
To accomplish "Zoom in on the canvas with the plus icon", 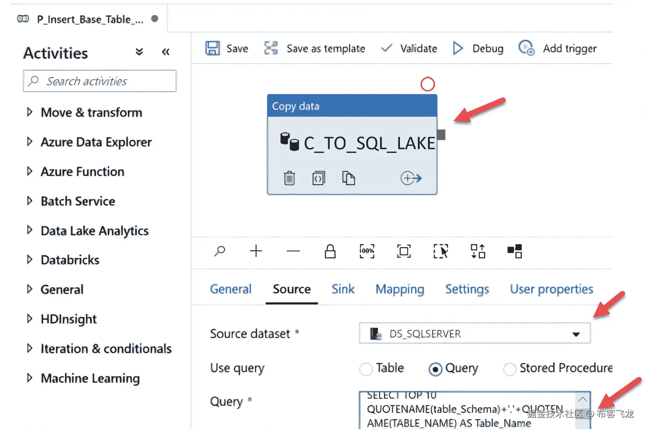I will point(256,251).
